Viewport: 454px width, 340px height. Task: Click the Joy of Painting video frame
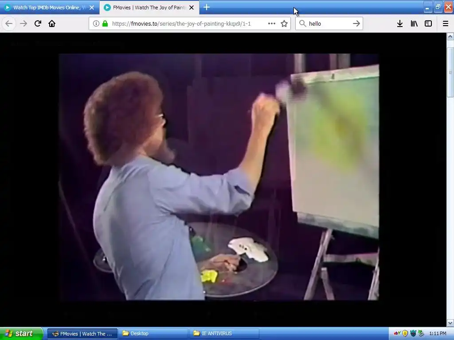coord(219,177)
